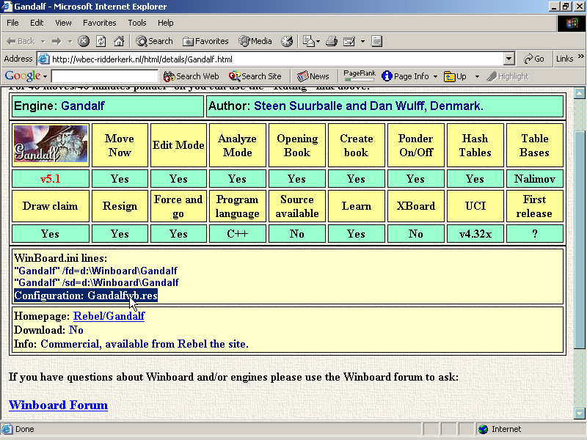Image resolution: width=587 pixels, height=440 pixels.
Task: Click the Highlight toolbar button
Action: coord(508,76)
